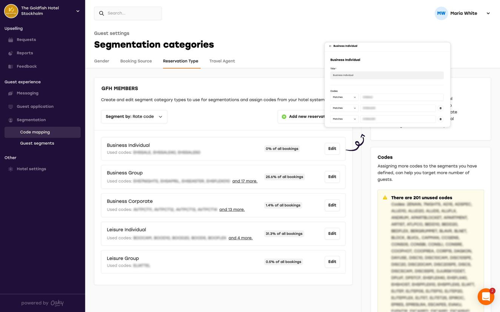Open the Segment by Rate code dropdown
This screenshot has height=312, width=500.
tap(134, 117)
